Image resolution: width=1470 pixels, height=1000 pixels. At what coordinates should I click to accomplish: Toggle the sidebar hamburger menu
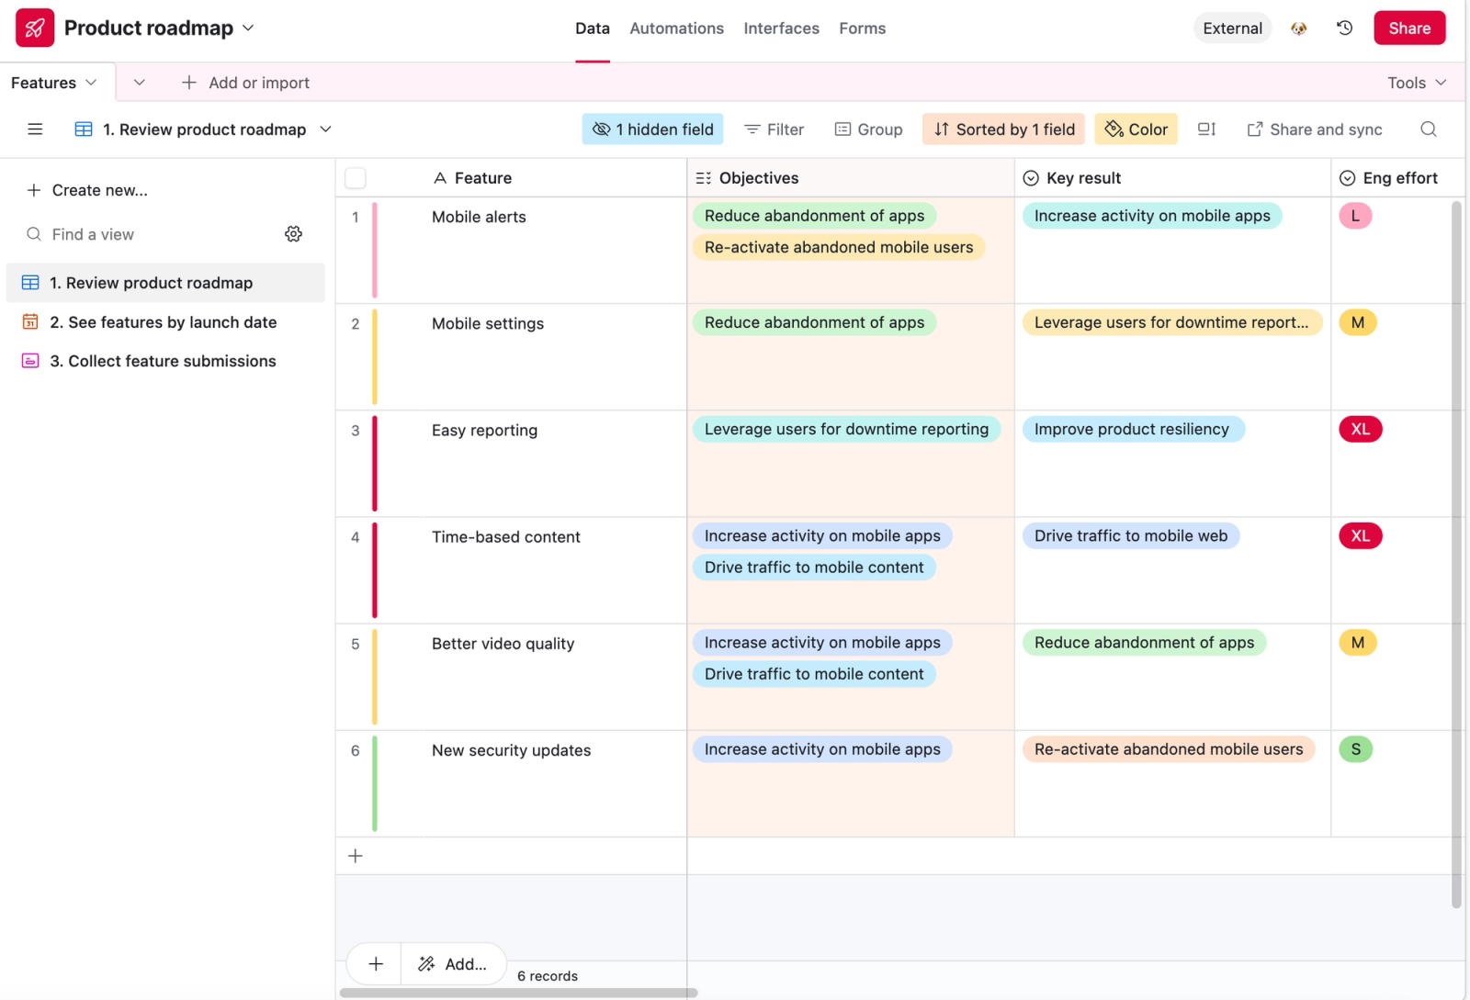(35, 129)
